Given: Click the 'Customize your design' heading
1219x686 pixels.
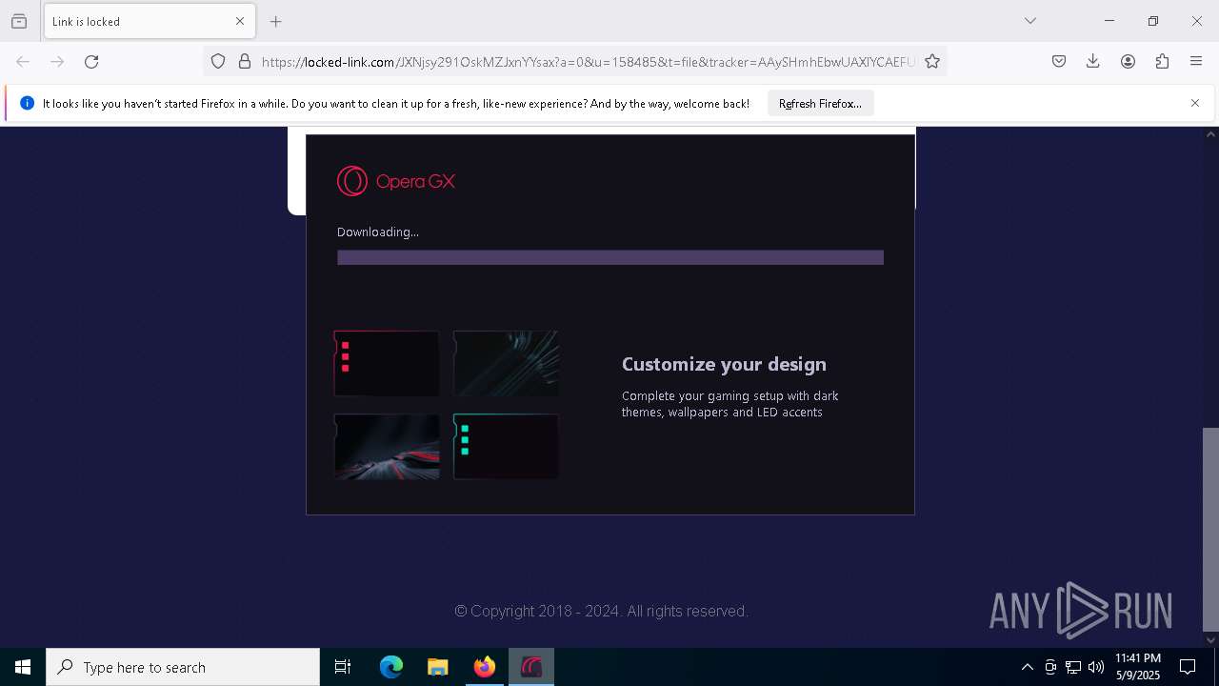Looking at the screenshot, I should [724, 364].
